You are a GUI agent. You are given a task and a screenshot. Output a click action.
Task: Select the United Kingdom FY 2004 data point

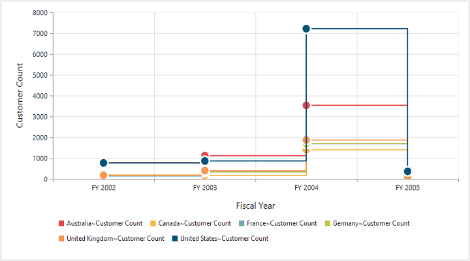(306, 140)
